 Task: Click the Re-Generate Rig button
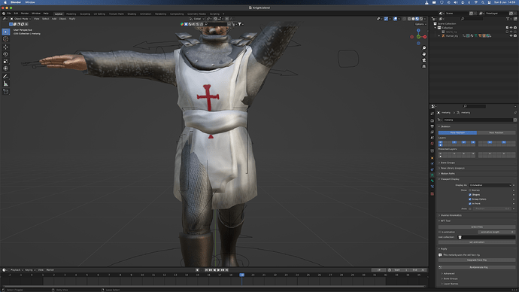(477, 267)
